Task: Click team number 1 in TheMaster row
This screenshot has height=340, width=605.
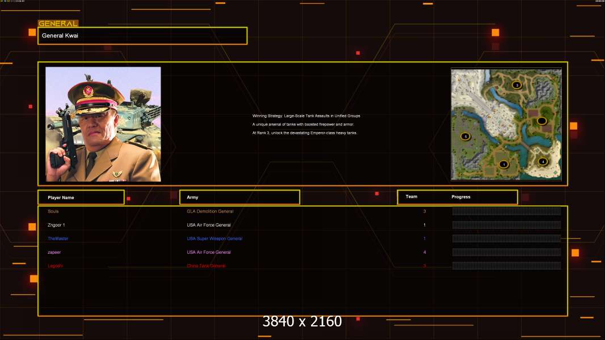Action: [x=425, y=239]
